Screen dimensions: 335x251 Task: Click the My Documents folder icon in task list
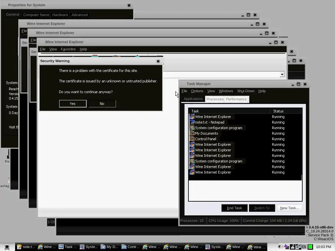[192, 133]
